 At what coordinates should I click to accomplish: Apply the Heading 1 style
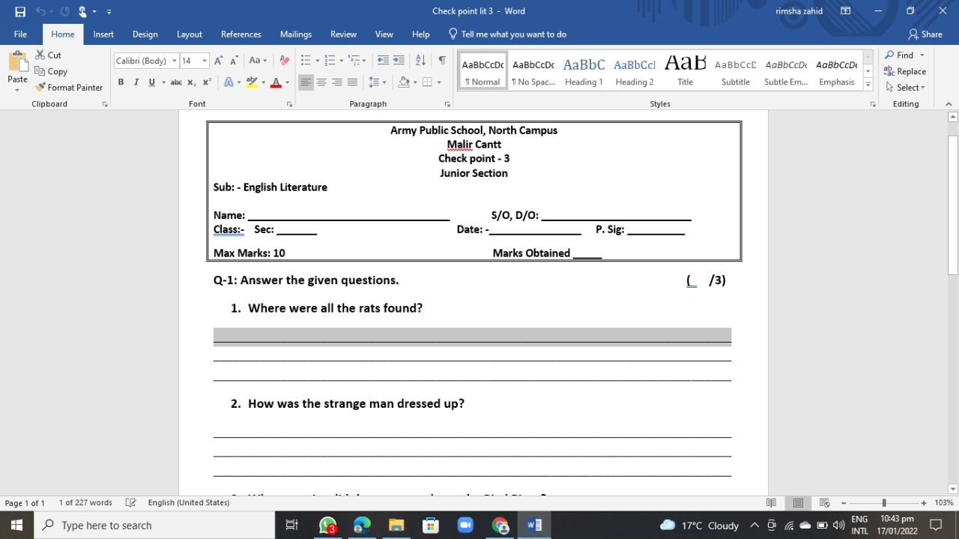tap(584, 71)
